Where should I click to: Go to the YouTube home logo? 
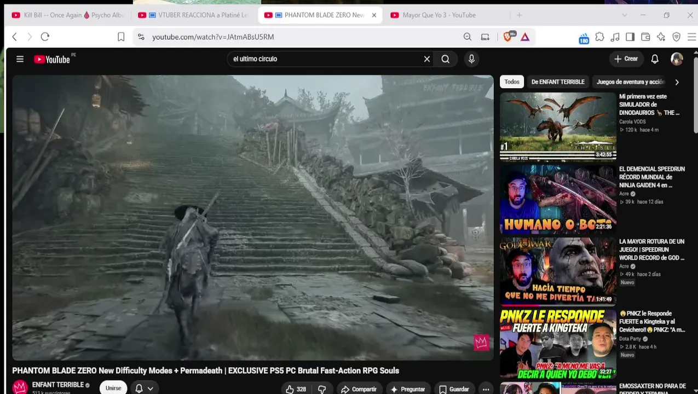pos(52,59)
